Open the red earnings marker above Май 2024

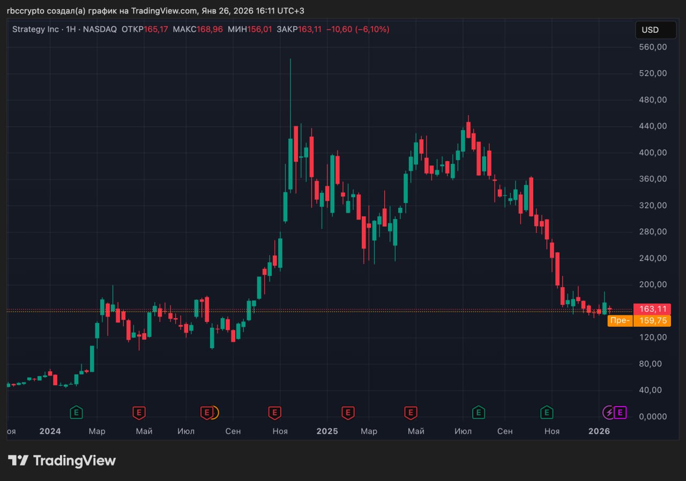(139, 412)
